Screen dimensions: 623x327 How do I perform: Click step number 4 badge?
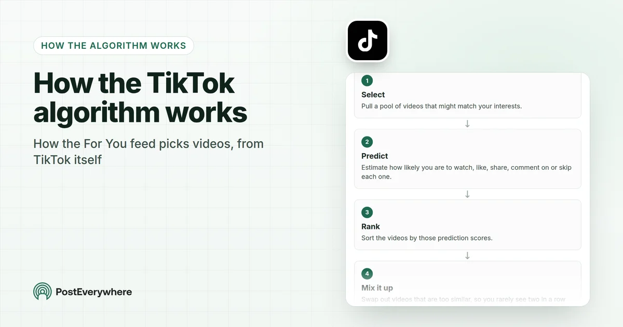tap(367, 274)
